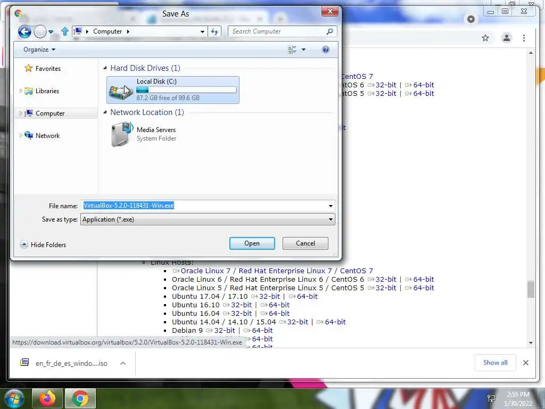Click the taskbar clock
This screenshot has width=545, height=409.
(x=518, y=399)
